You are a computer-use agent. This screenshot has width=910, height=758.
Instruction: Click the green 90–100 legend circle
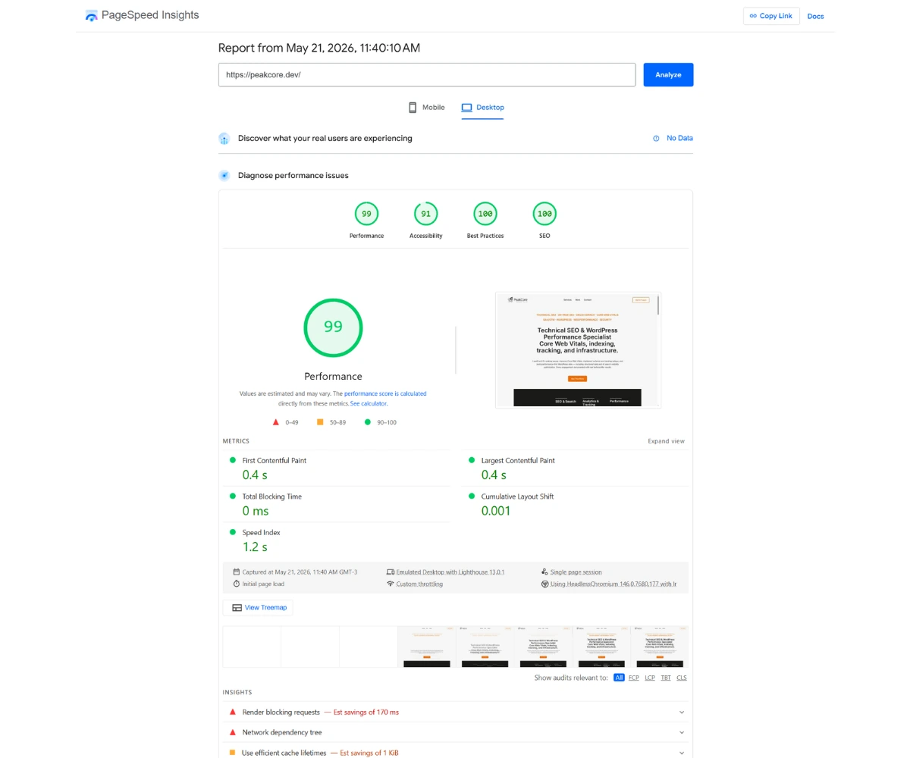(368, 422)
